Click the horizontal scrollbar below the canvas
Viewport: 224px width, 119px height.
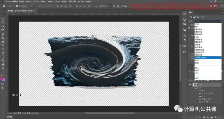pos(110,113)
